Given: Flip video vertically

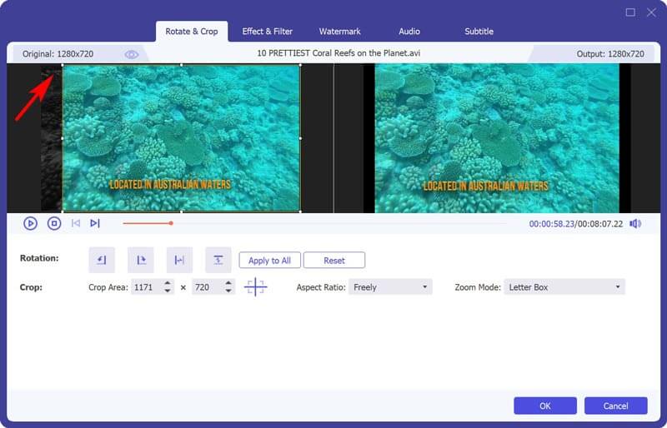Looking at the screenshot, I should 218,260.
